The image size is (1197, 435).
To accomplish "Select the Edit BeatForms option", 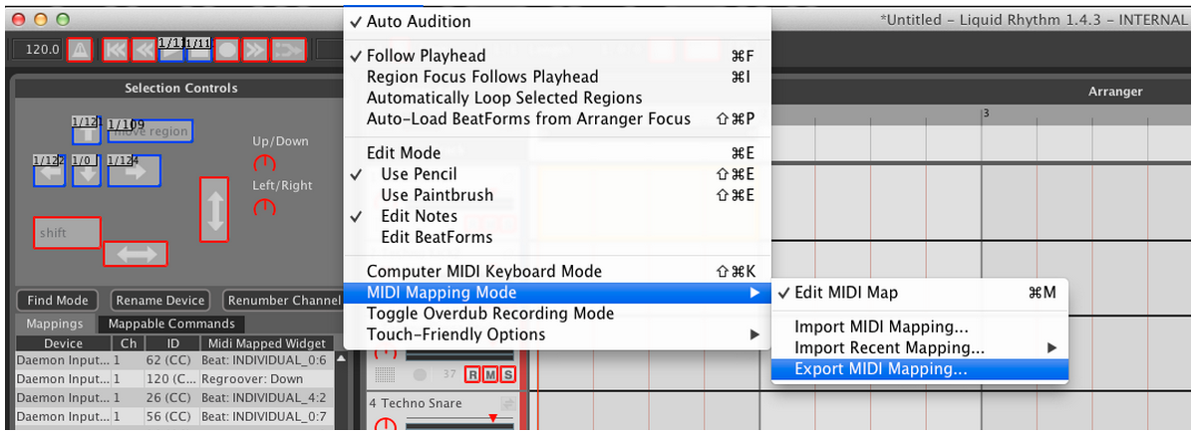I will point(557,237).
